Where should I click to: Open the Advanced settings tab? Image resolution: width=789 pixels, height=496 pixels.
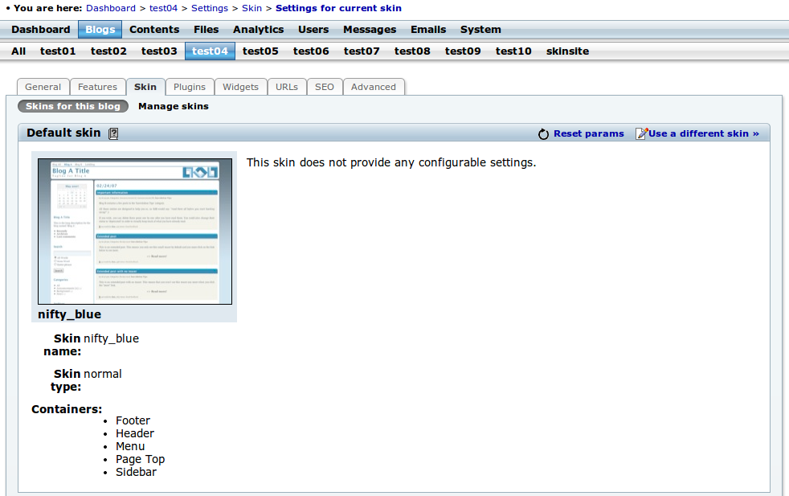point(374,87)
